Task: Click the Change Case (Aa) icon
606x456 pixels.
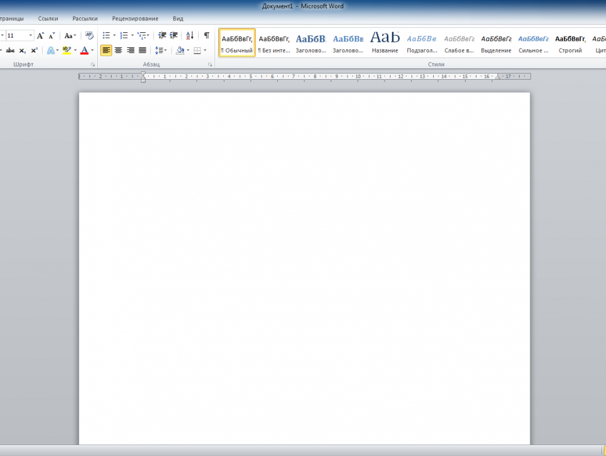Action: pos(70,35)
